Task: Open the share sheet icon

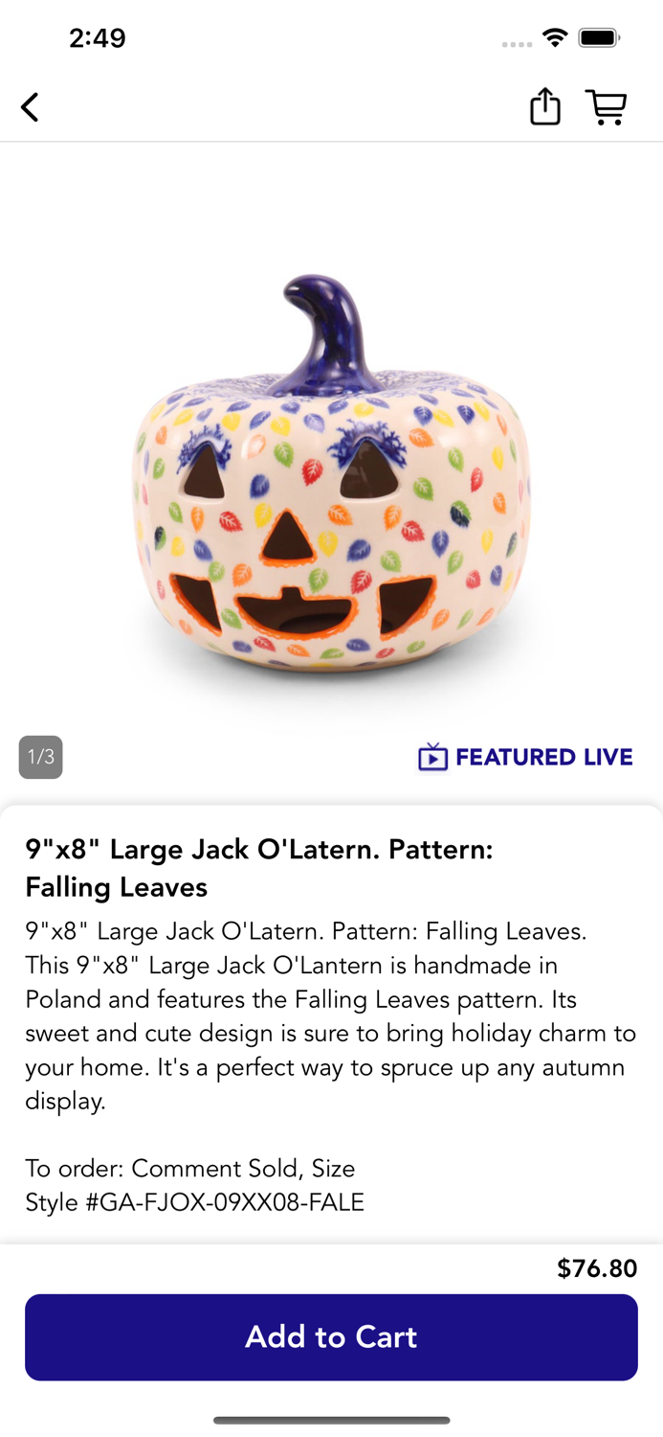Action: tap(545, 106)
